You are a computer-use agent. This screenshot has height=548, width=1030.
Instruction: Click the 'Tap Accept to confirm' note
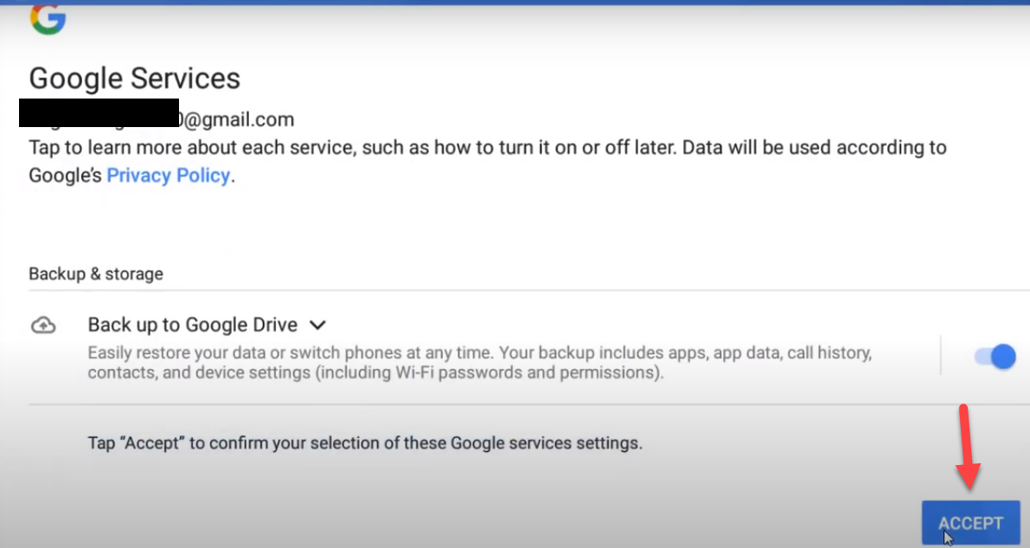(x=365, y=443)
